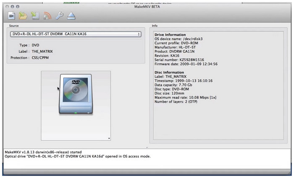Click the Data capacity: 7.70 Gb line
This screenshot has height=178, width=294.
point(173,85)
